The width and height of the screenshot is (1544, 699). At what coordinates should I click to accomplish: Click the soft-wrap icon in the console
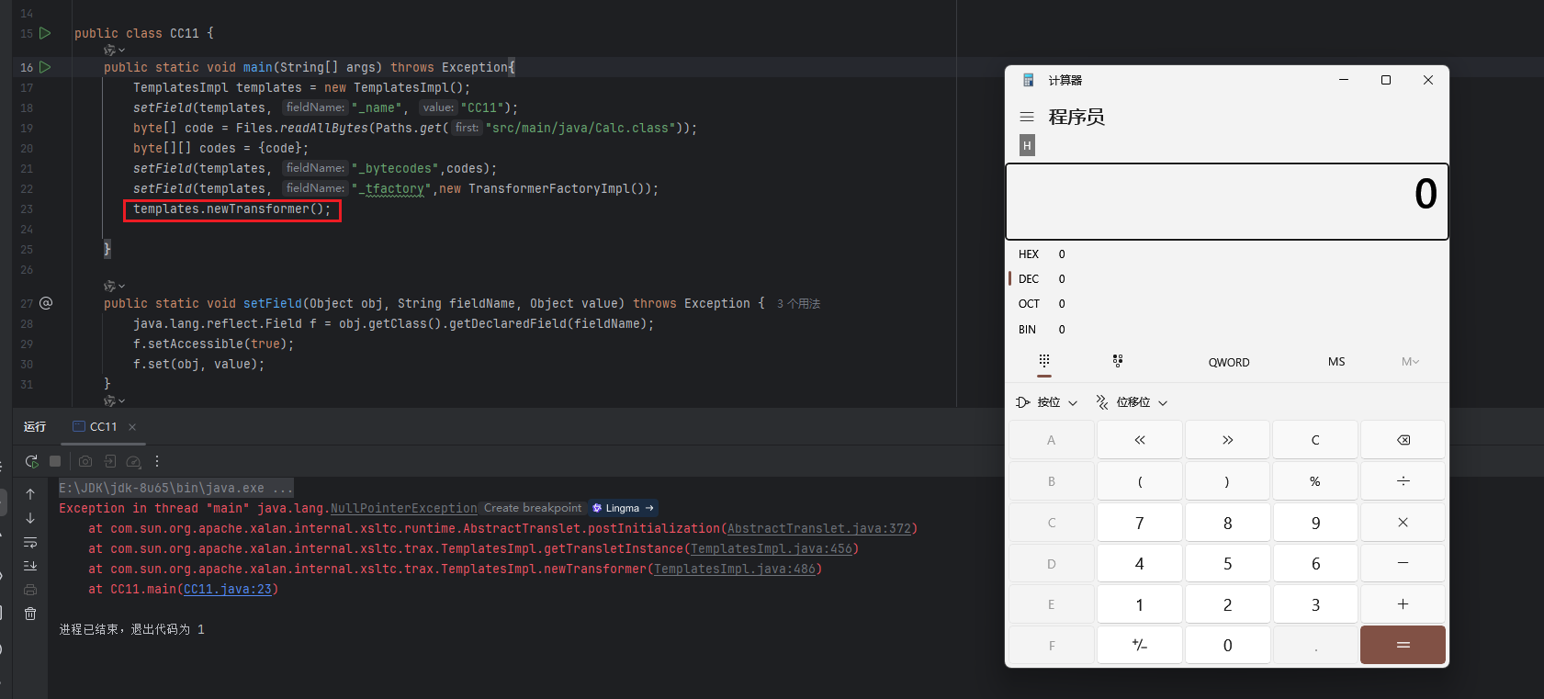pos(30,542)
